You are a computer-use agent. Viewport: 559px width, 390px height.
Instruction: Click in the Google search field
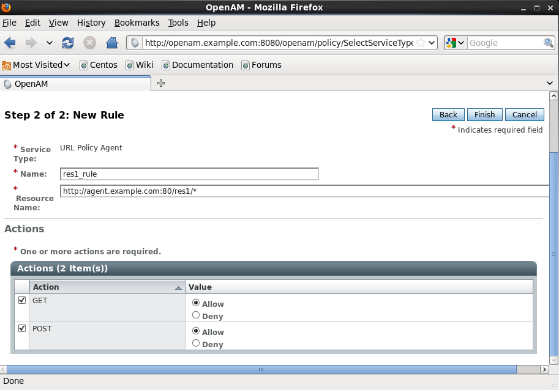point(505,43)
